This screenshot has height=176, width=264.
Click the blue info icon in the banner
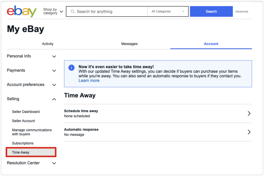[71, 68]
